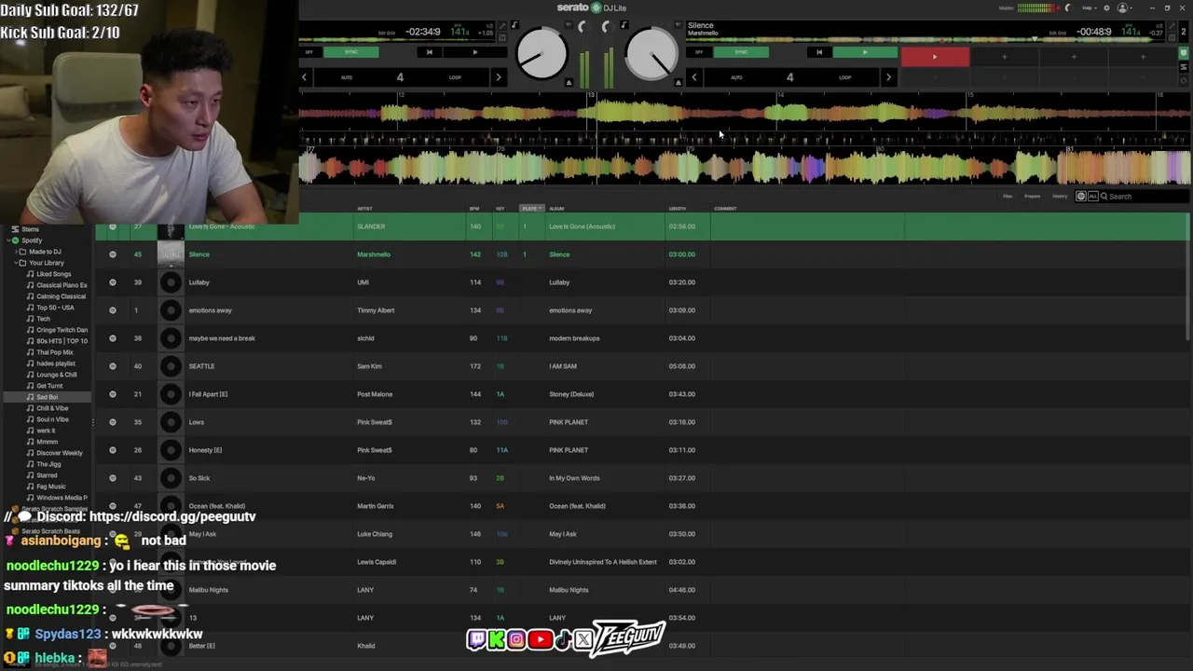Click streaming icon on Lows row
Viewport: 1193px width, 671px height.
(x=113, y=422)
